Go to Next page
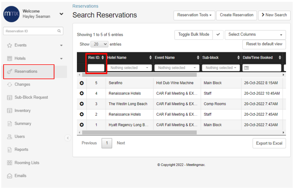The width and height of the screenshot is (294, 190). click(121, 143)
